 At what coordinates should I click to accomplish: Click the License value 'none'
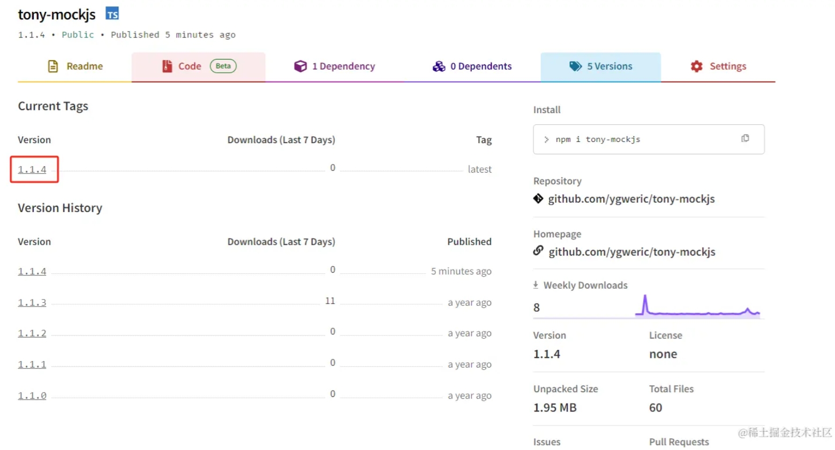(663, 354)
